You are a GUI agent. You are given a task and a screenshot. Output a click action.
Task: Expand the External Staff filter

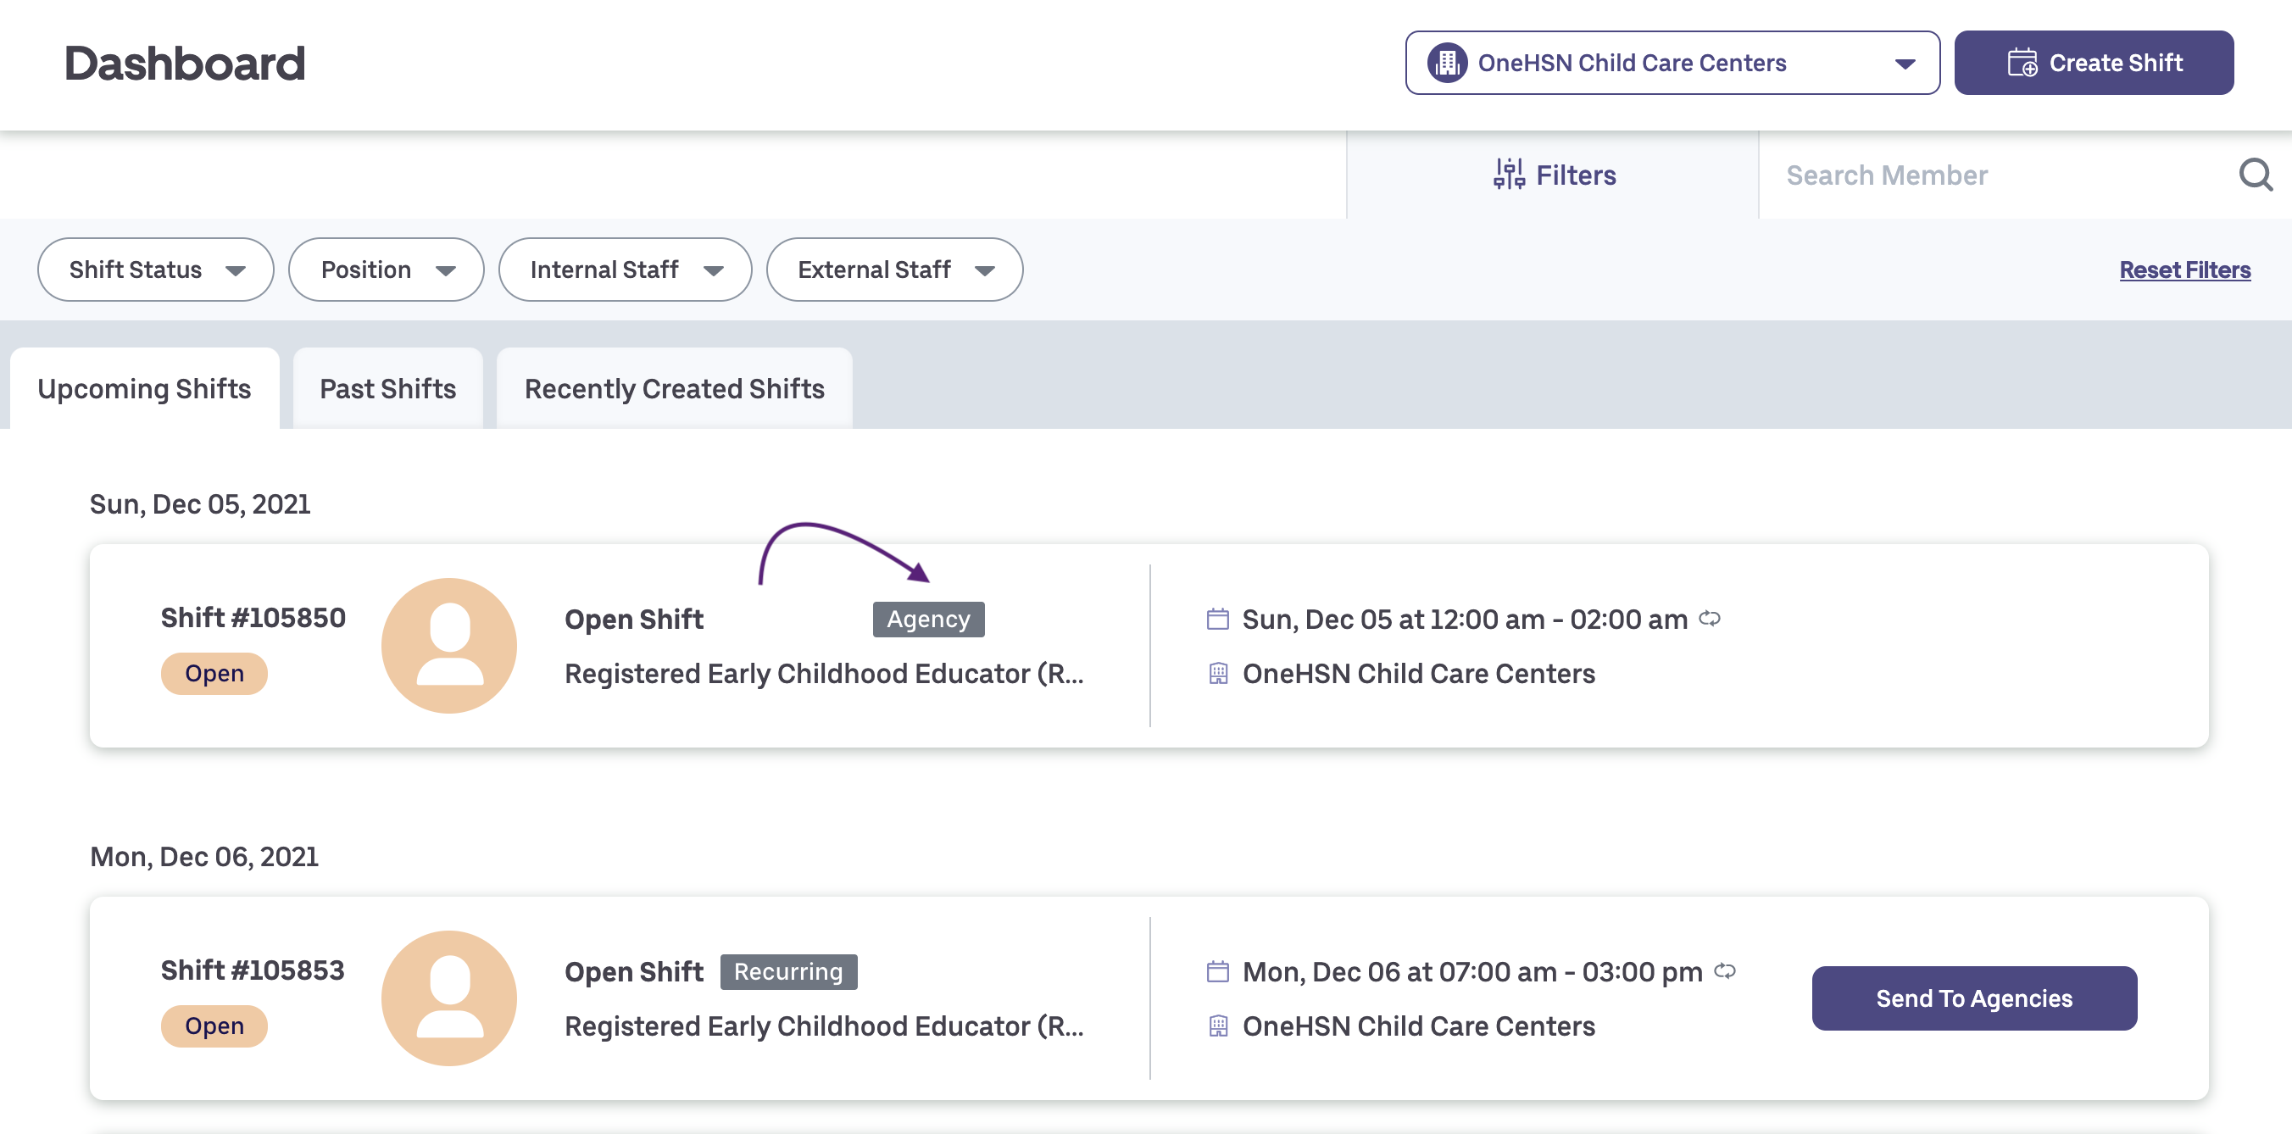point(894,270)
